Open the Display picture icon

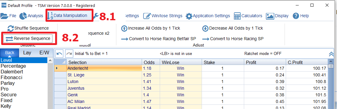coord(270,16)
